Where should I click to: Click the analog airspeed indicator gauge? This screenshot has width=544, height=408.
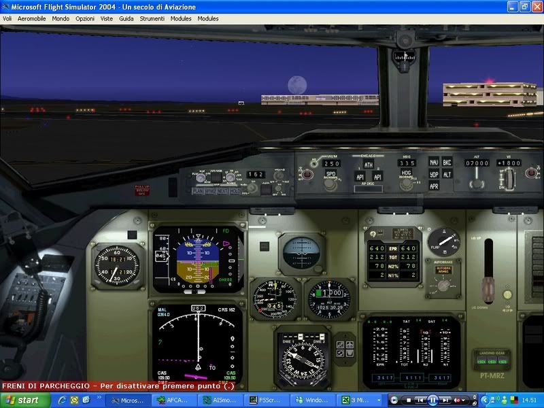pos(275,299)
